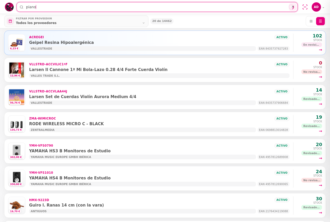Click "EAN 4957812690065" on YAMAHA HS4 row
This screenshot has width=330, height=222.
274,184
